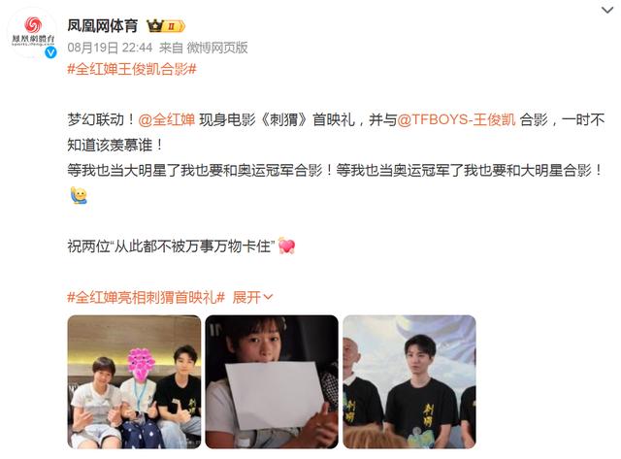621x459 pixels.
Task: Open the @全红婵 mention
Action: [166, 119]
